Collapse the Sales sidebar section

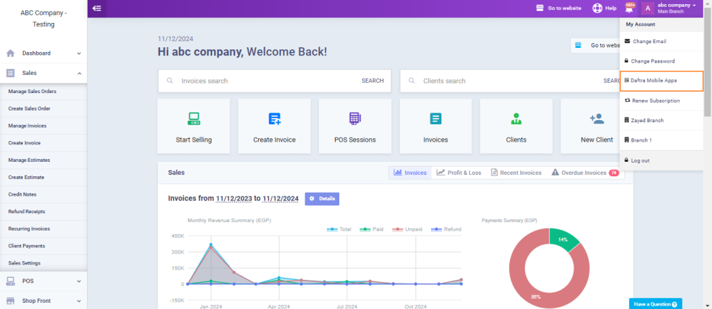44,73
